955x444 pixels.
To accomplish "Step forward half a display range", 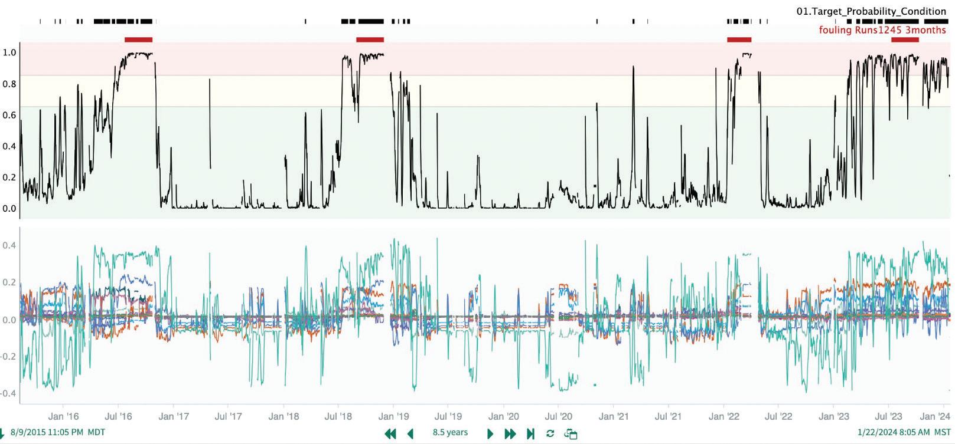I will pos(490,434).
